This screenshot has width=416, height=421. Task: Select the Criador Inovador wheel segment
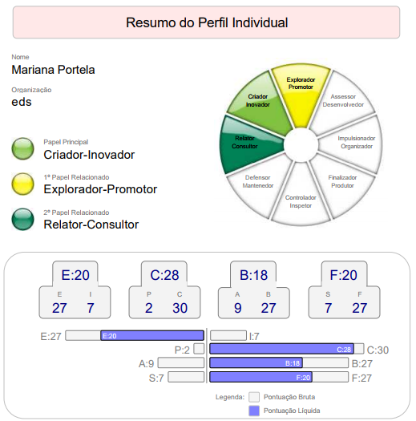261,103
